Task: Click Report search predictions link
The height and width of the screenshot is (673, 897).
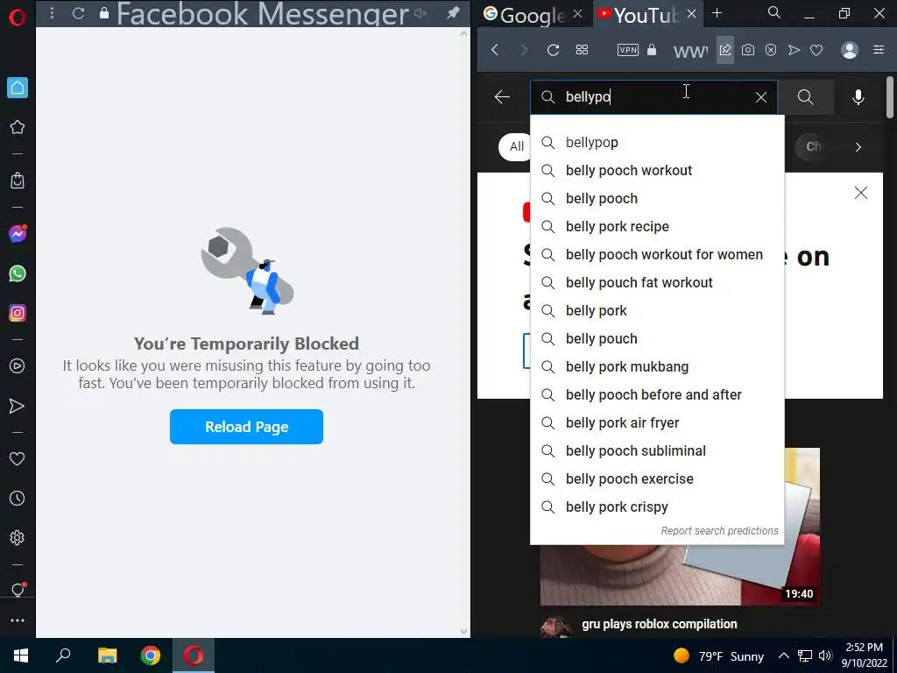Action: pos(720,530)
